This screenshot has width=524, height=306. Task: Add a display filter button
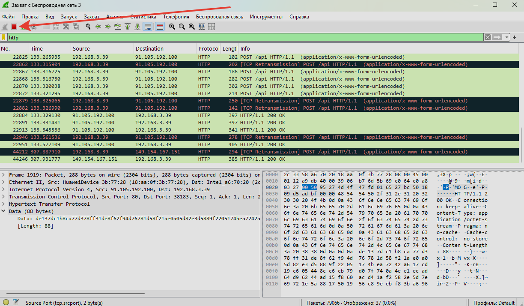(515, 37)
